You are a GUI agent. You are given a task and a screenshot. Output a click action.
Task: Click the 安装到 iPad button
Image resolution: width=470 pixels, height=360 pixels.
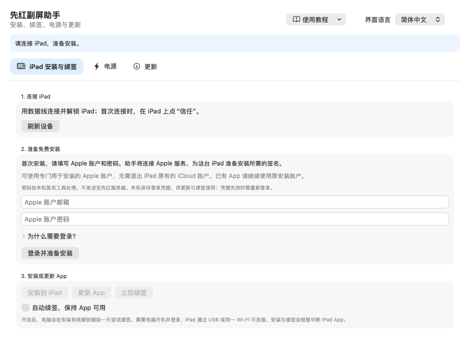pyautogui.click(x=44, y=292)
